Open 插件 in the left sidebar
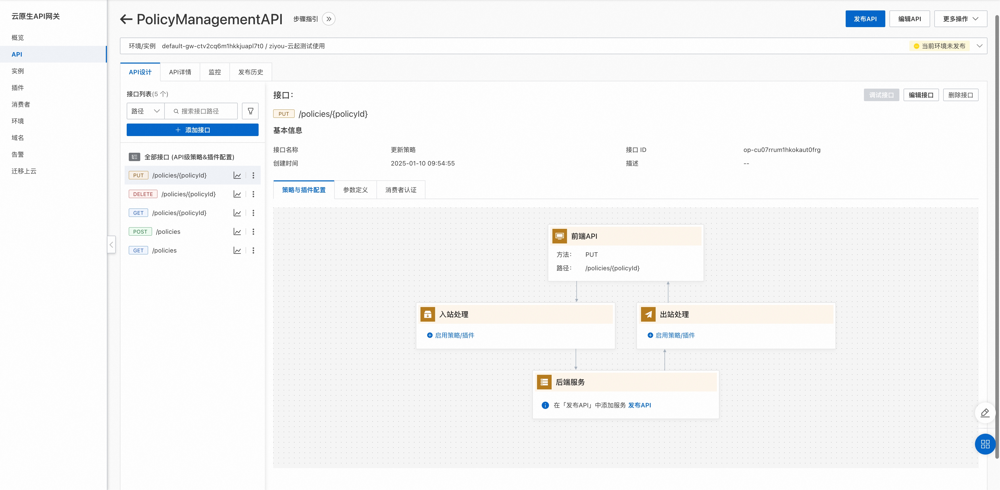The image size is (1000, 490). [17, 88]
